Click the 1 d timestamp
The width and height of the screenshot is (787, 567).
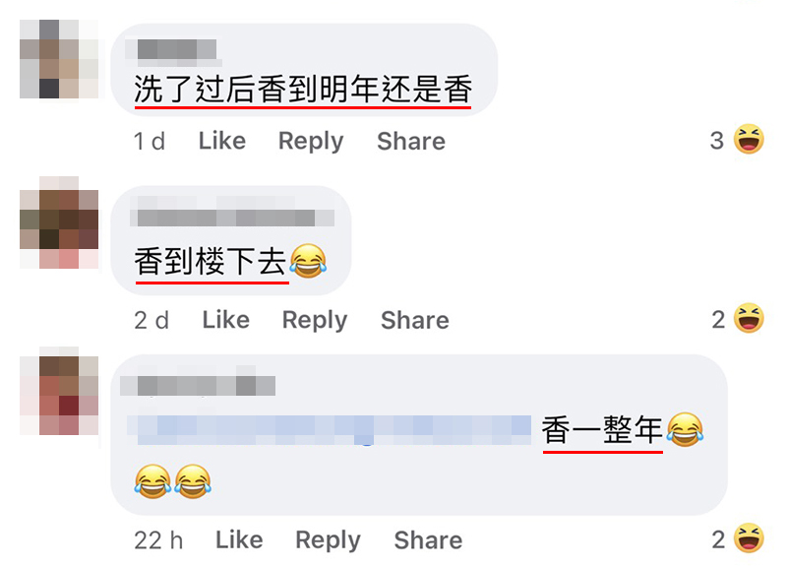150,141
